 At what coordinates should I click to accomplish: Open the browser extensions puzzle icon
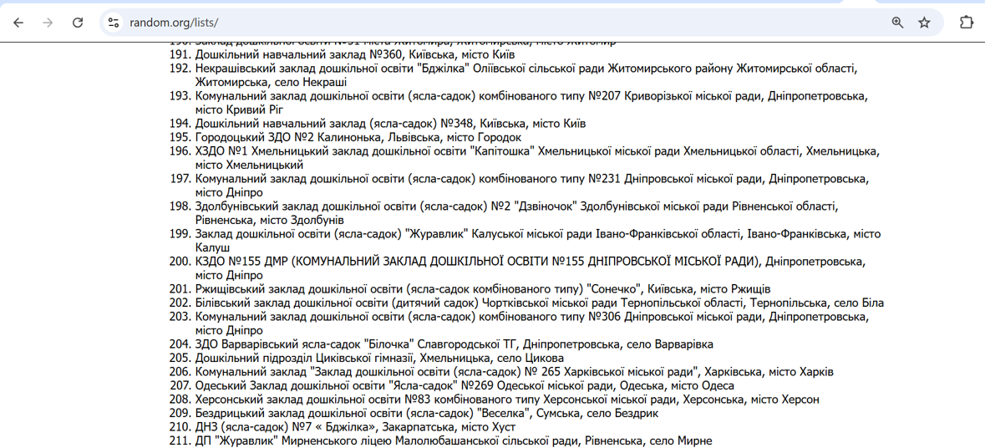(966, 23)
